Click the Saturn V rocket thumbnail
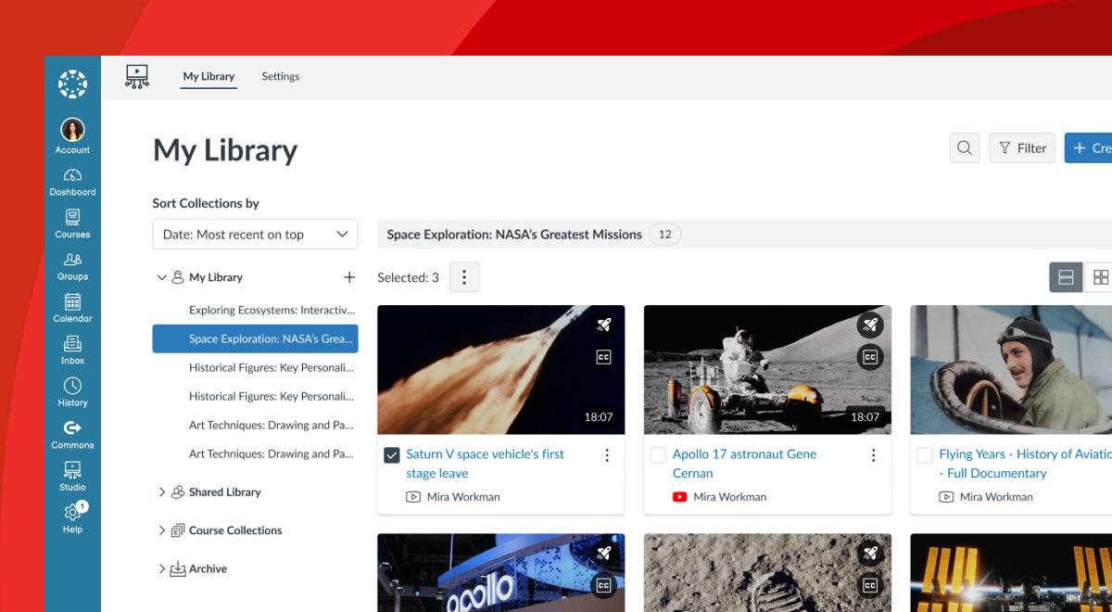Image resolution: width=1112 pixels, height=612 pixels. pyautogui.click(x=501, y=370)
